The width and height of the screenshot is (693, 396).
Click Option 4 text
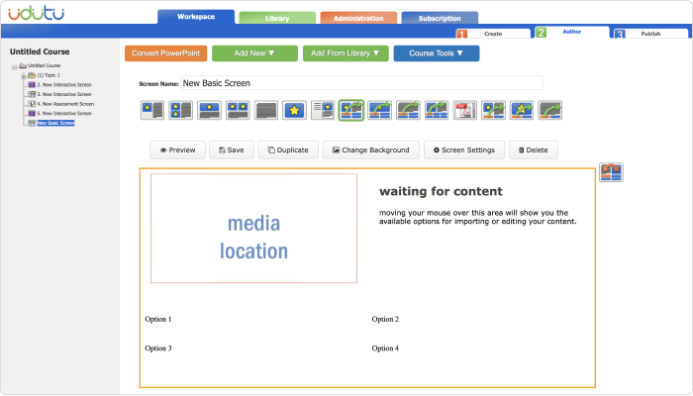click(385, 348)
